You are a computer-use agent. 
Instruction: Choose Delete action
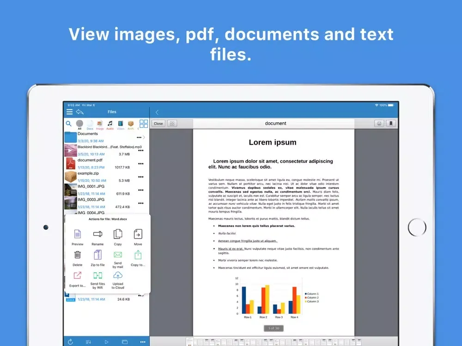78,258
